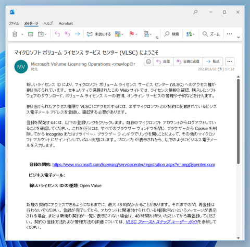Click the Zoom (ズーム) button
This screenshot has width=250, height=247.
point(211,34)
